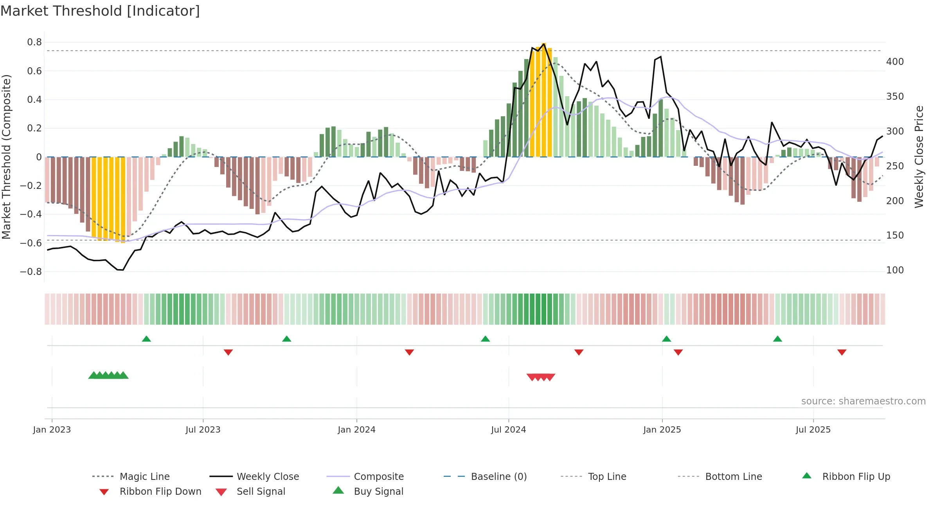Viewport: 939px width, 528px height.
Task: Click the Jan 2025 axis label
Action: 662,429
